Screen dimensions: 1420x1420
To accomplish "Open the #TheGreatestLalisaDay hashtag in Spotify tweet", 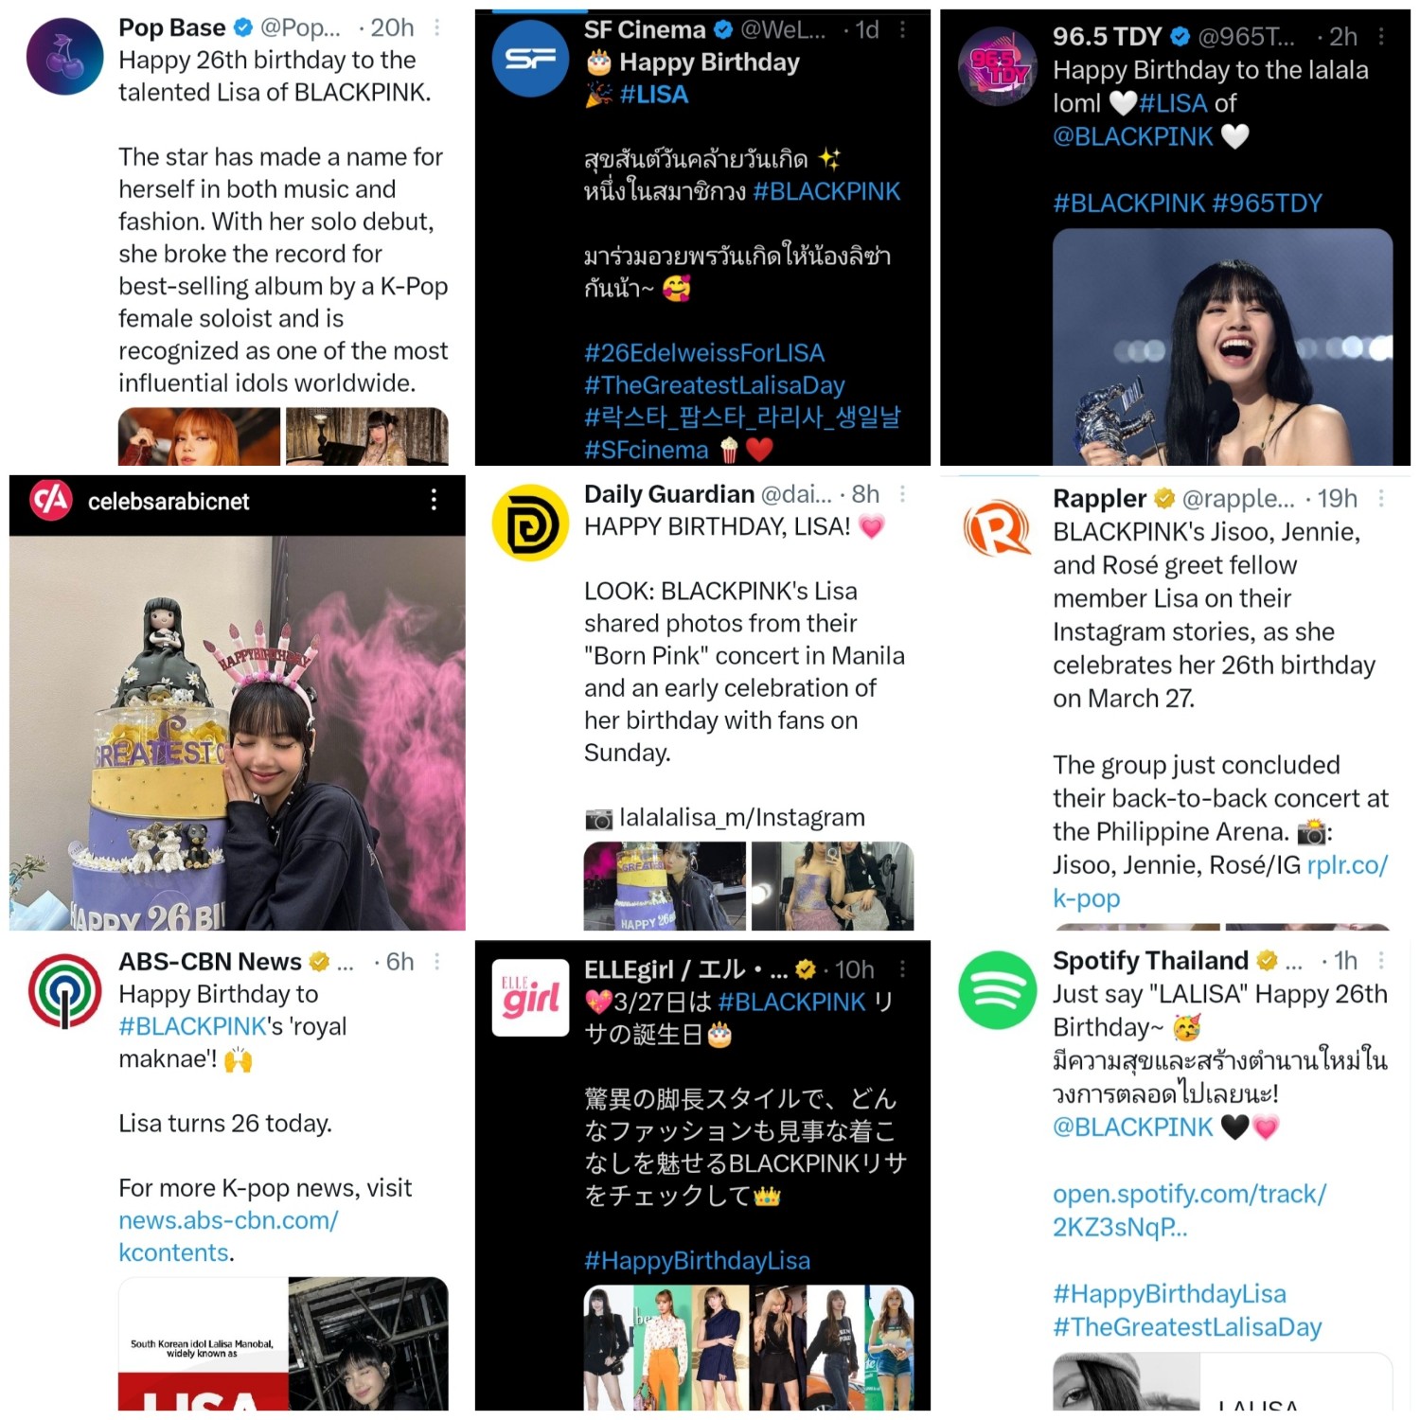I will pyautogui.click(x=1187, y=1326).
